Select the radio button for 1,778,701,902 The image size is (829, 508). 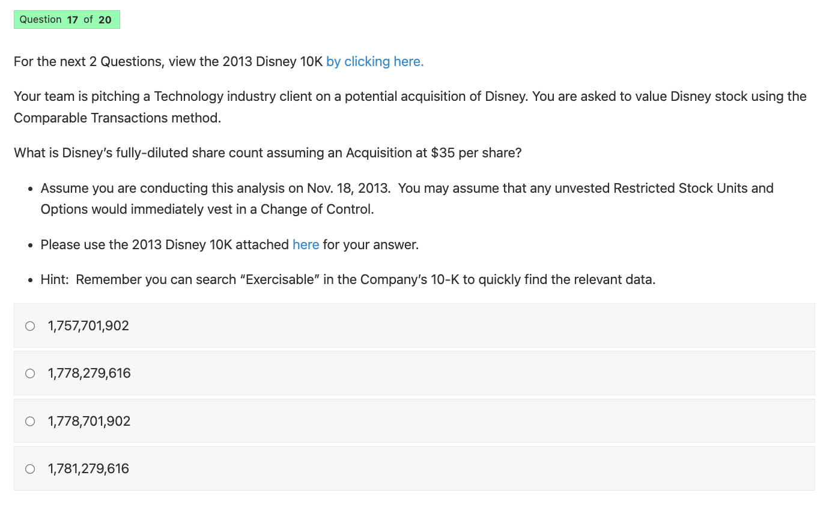(30, 421)
